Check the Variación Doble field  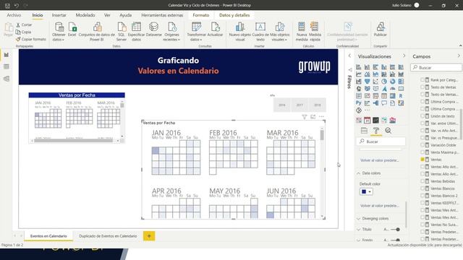click(x=422, y=144)
